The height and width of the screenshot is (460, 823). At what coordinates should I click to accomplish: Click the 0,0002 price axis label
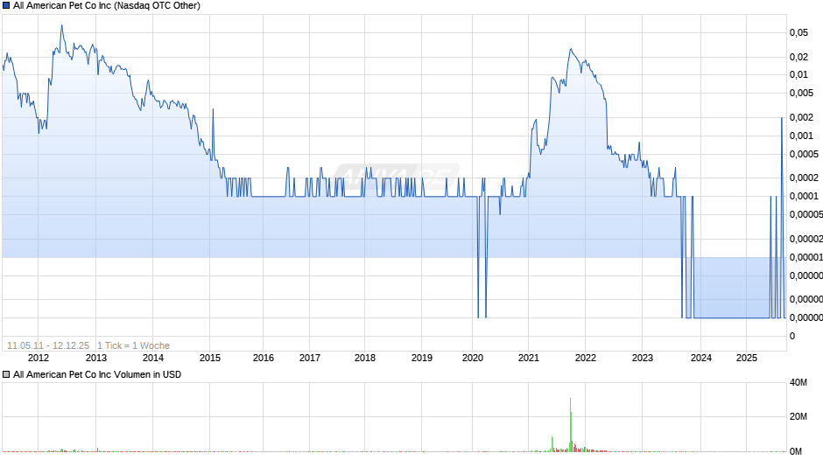(804, 178)
